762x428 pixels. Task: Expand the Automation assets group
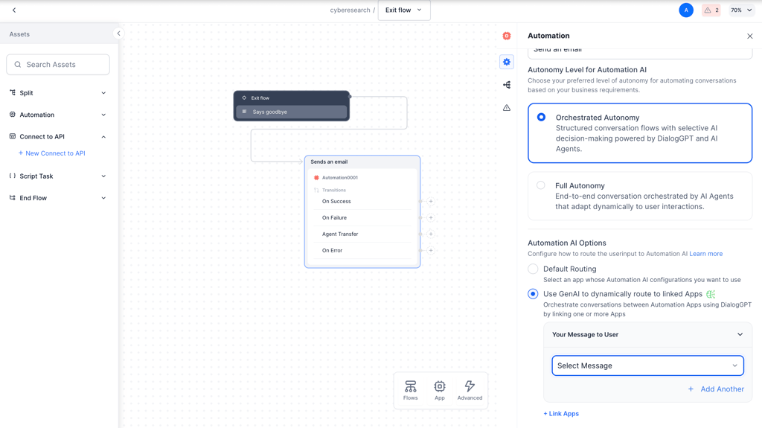pos(103,115)
